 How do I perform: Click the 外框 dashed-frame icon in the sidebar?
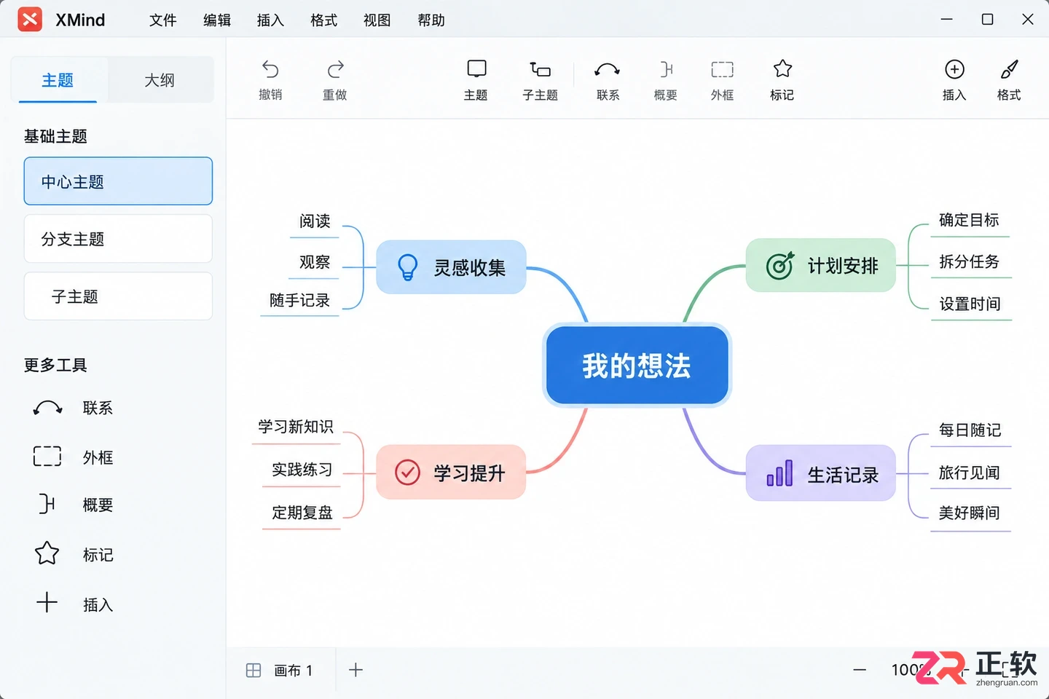pos(47,456)
